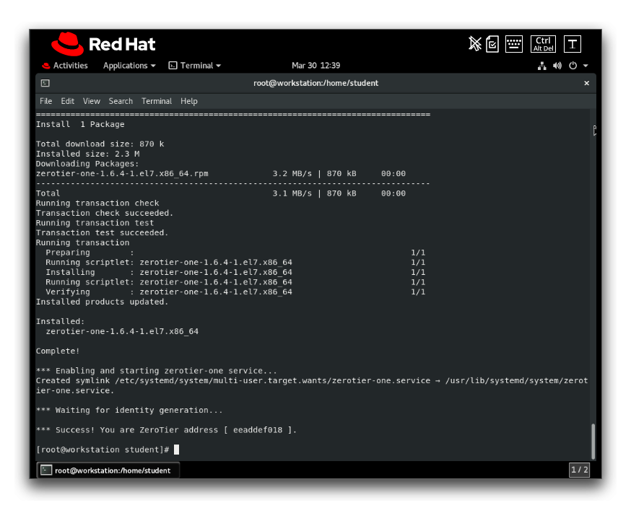This screenshot has width=631, height=508.
Task: Click '*** Waiting for identity generation...' line
Action: pos(129,411)
